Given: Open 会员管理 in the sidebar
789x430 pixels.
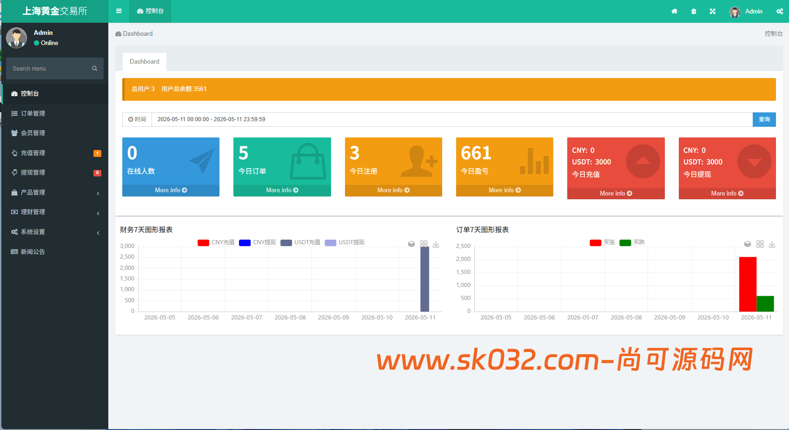Looking at the screenshot, I should coord(55,133).
